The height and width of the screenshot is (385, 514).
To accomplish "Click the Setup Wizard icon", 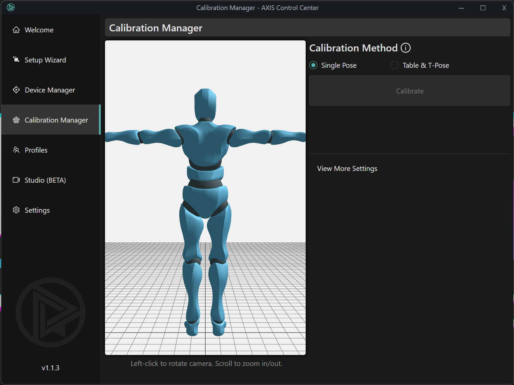I will (16, 59).
